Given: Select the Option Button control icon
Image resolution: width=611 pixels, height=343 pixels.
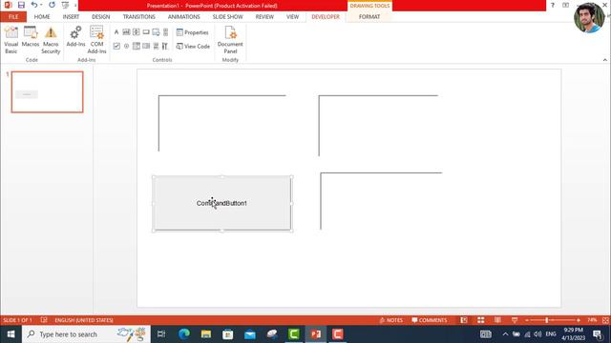Looking at the screenshot, I should click(x=126, y=46).
